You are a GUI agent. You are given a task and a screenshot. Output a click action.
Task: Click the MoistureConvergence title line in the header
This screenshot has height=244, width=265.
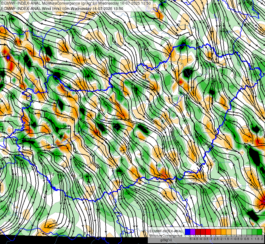pyautogui.click(x=76, y=3)
